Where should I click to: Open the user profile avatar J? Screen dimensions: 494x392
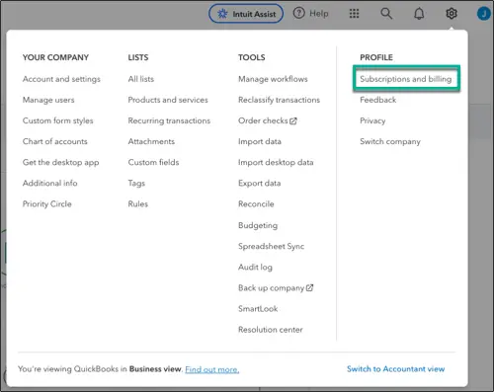click(x=484, y=14)
